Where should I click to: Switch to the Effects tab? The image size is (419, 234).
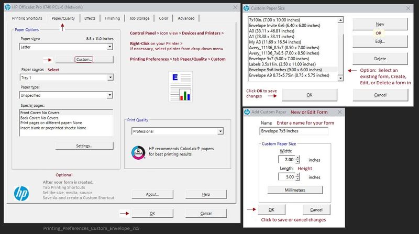[x=90, y=18]
